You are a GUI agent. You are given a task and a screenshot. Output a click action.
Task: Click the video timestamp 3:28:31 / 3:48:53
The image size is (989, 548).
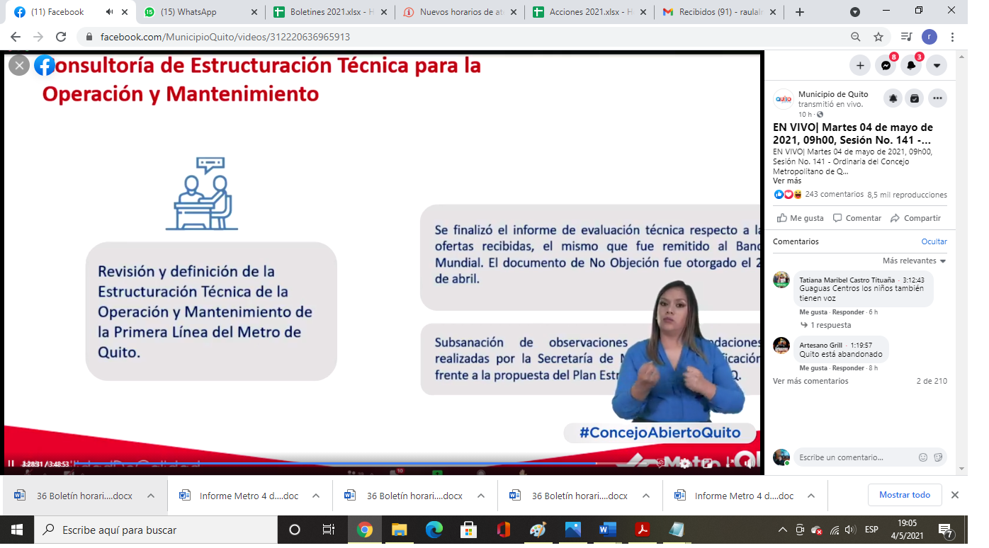pos(45,464)
